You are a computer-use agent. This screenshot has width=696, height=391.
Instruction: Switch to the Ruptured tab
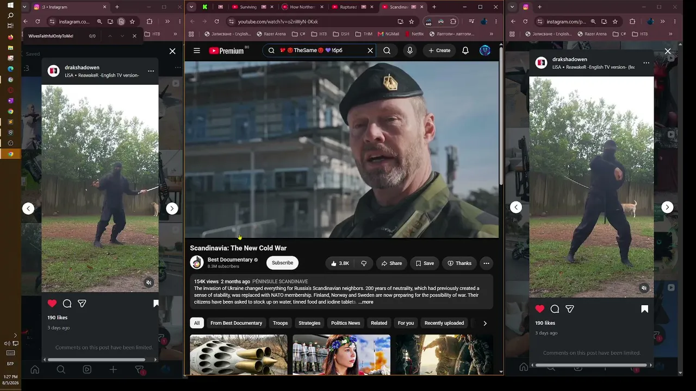[352, 7]
